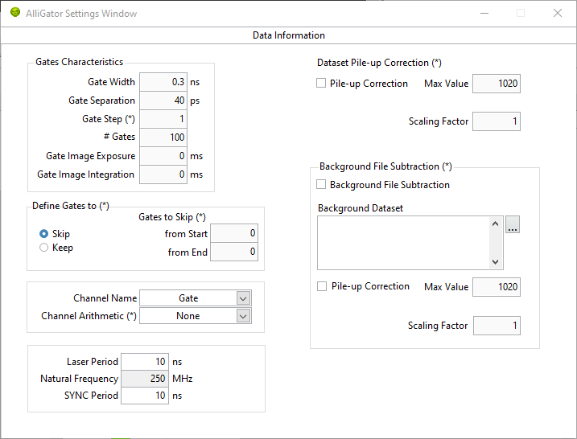Click the from Start input field
Viewport: 577px width, 439px height.
coord(234,233)
